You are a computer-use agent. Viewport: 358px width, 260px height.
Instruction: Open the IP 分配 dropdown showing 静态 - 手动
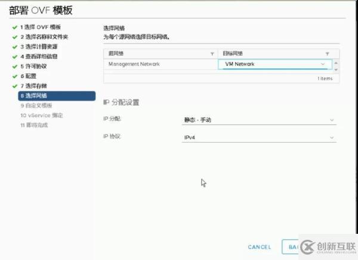point(259,120)
